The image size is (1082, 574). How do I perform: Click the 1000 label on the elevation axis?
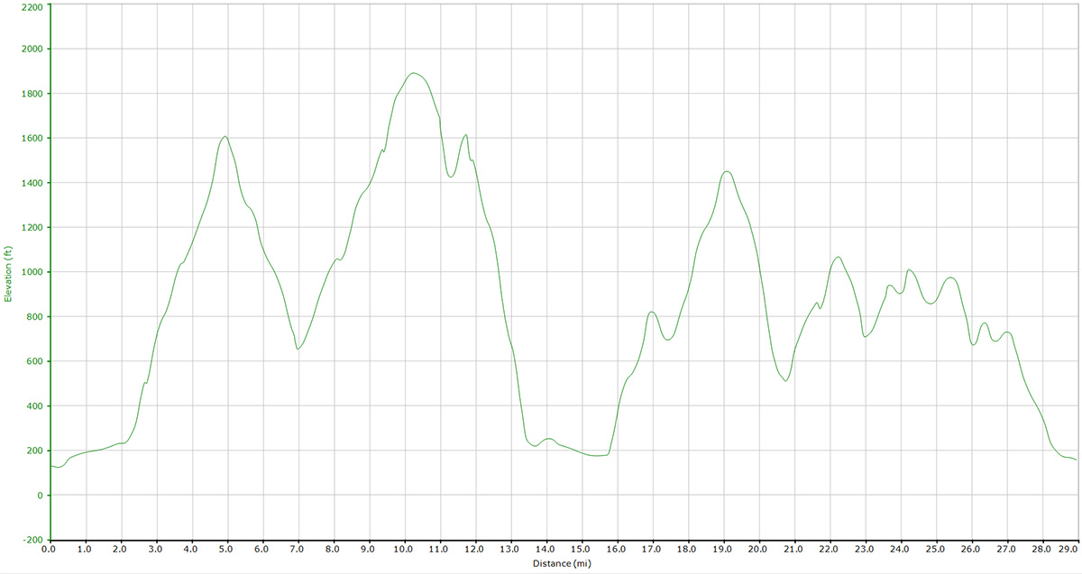30,272
